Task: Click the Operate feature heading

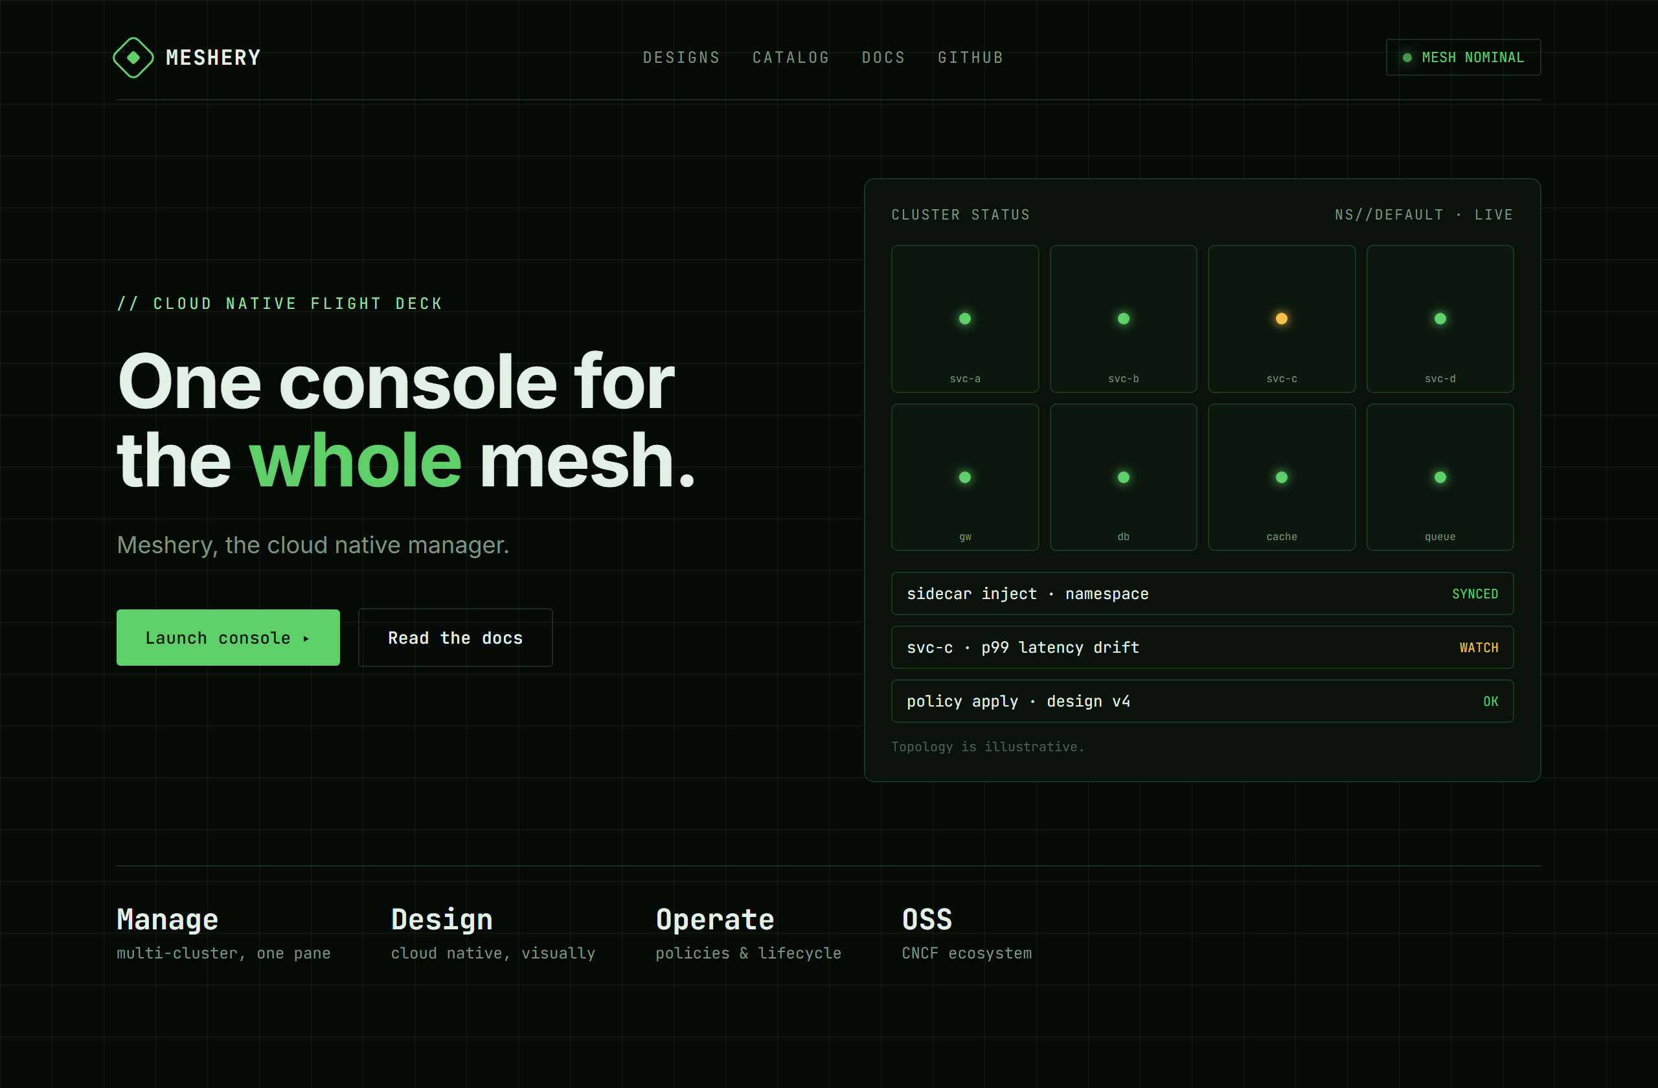Action: (715, 920)
